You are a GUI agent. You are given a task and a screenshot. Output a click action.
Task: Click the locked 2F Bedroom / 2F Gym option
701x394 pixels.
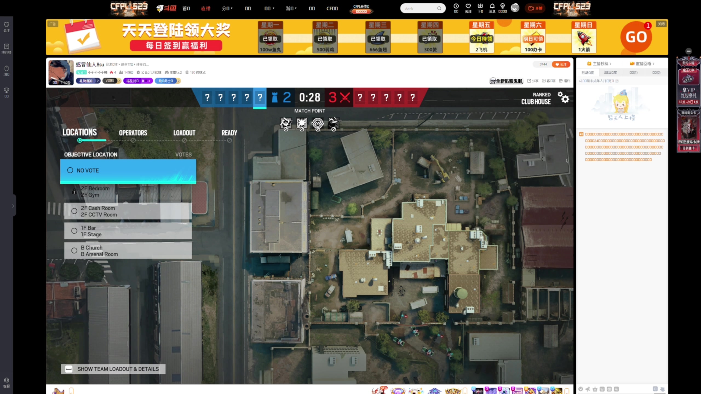point(128,192)
